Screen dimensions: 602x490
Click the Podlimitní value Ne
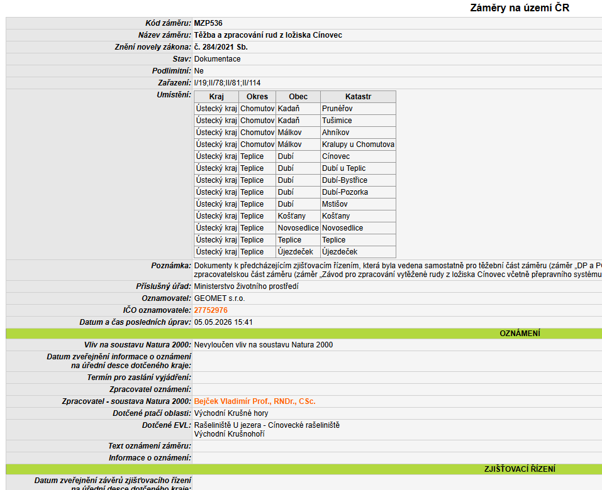click(x=199, y=70)
